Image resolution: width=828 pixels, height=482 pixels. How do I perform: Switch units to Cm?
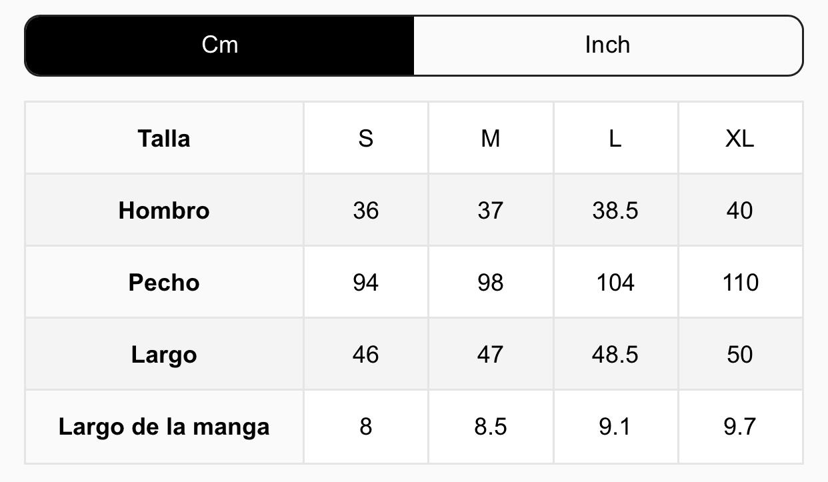[220, 45]
